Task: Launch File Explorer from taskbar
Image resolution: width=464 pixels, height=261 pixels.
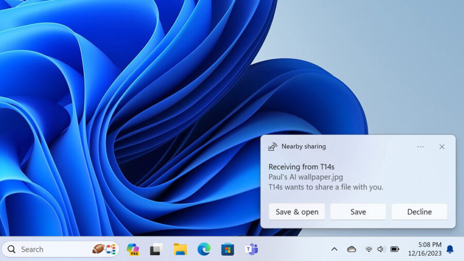Action: point(180,249)
